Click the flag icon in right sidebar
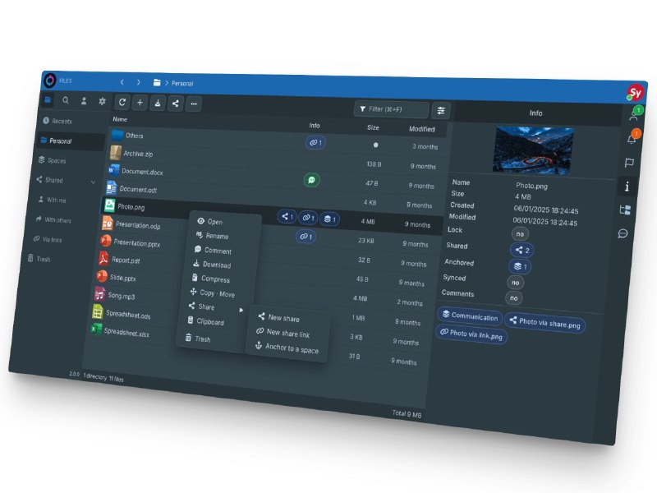 [629, 163]
